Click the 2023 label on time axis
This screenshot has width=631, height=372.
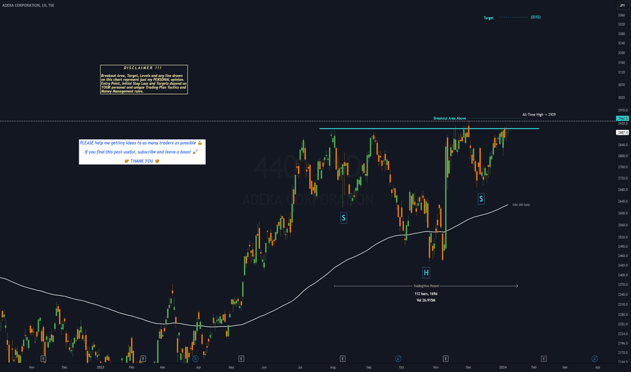(101, 367)
